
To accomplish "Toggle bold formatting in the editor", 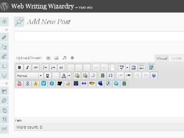I will pos(20,67).
